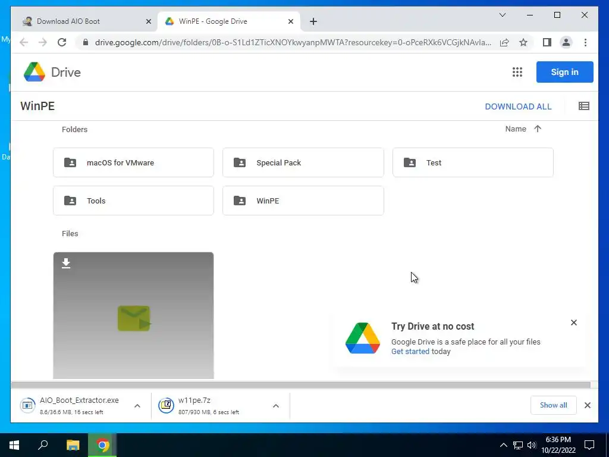
Task: Show hidden system tray icons
Action: (503, 445)
